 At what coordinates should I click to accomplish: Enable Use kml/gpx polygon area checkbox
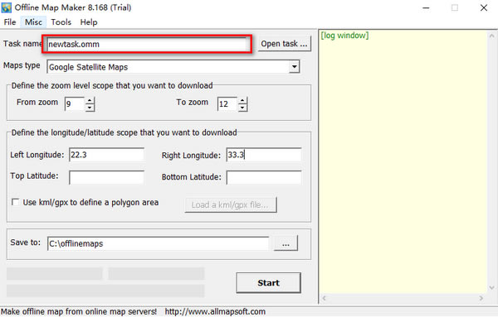click(15, 202)
